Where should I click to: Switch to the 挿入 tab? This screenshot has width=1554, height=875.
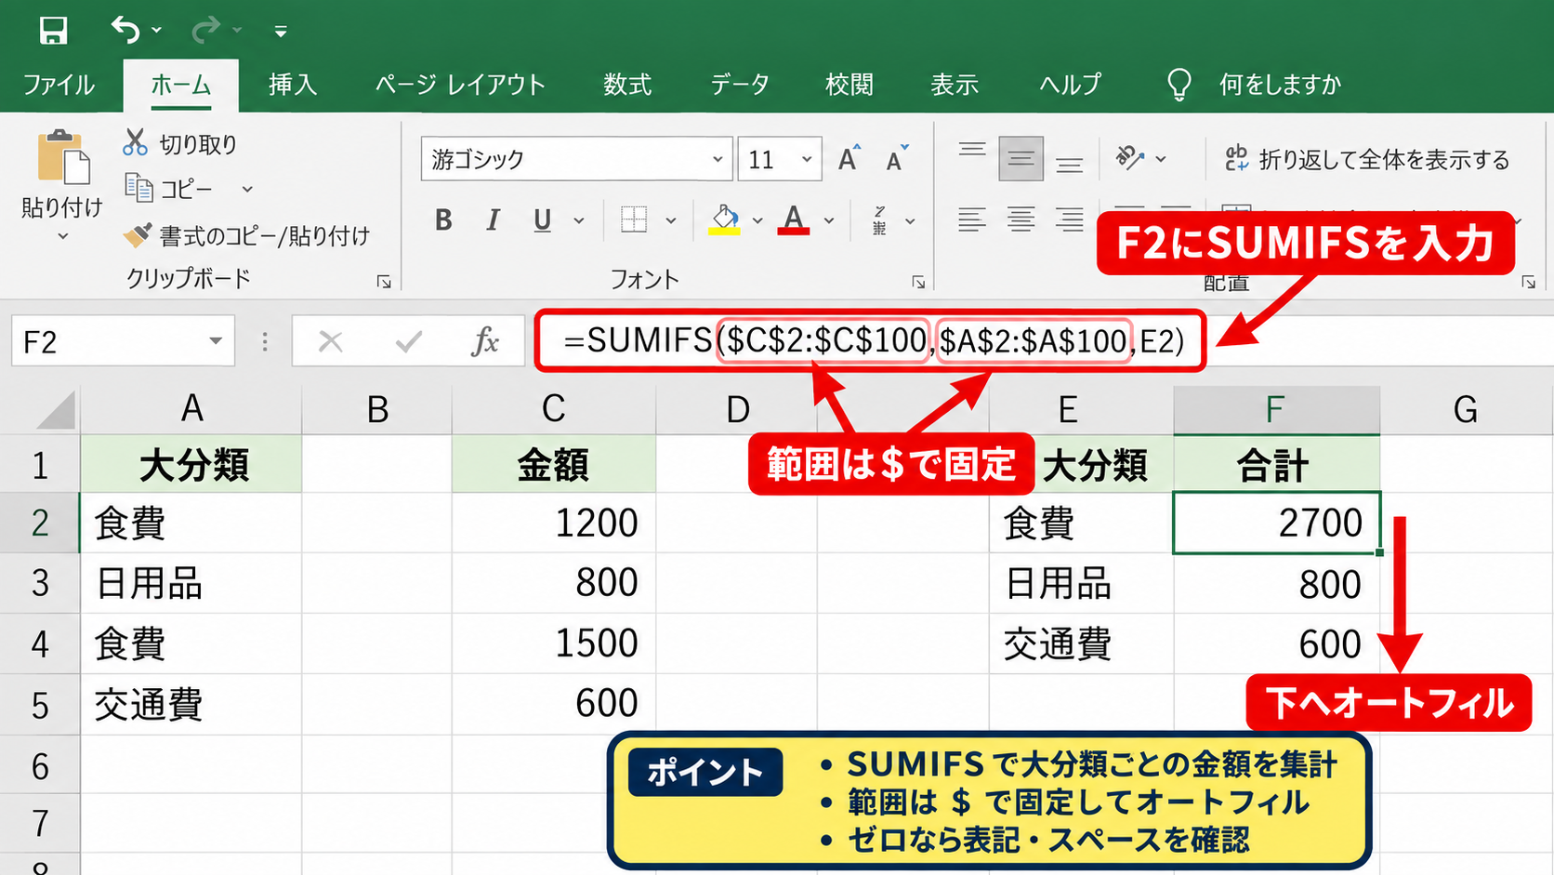(x=293, y=85)
